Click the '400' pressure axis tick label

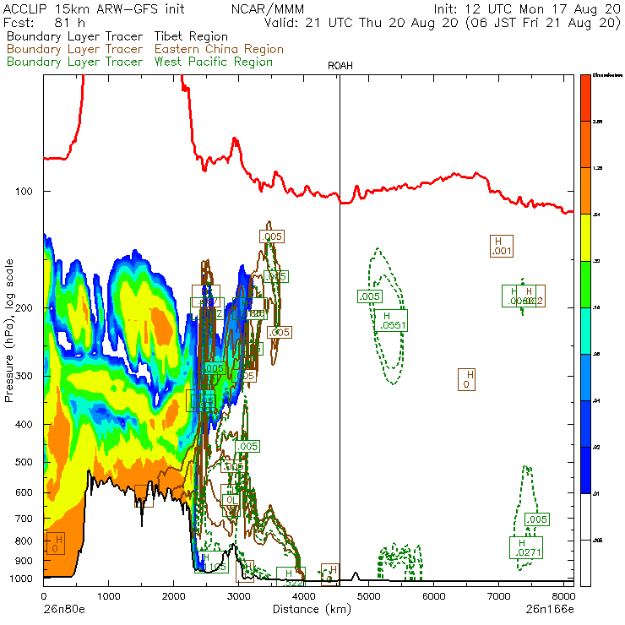tap(24, 425)
